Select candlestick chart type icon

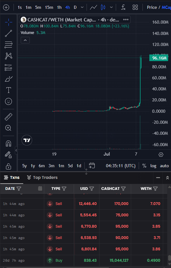(x=103, y=7)
